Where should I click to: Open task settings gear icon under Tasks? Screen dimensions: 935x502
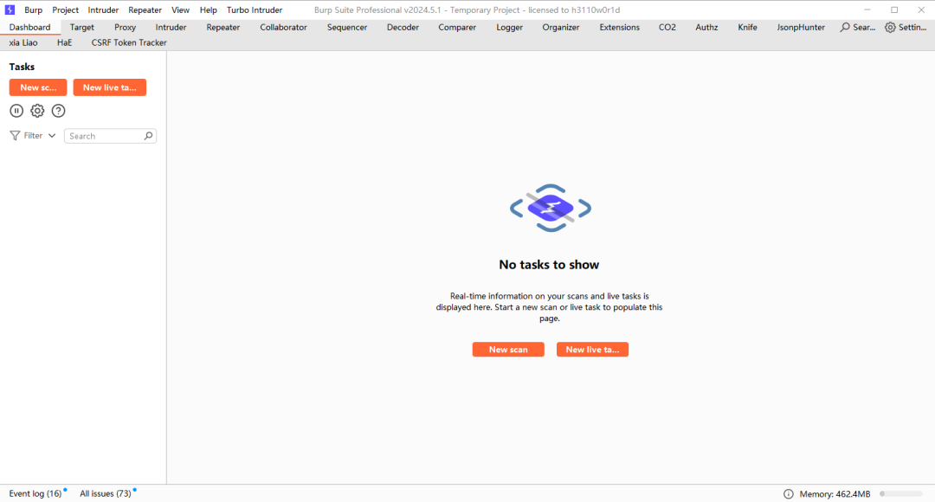pos(37,111)
